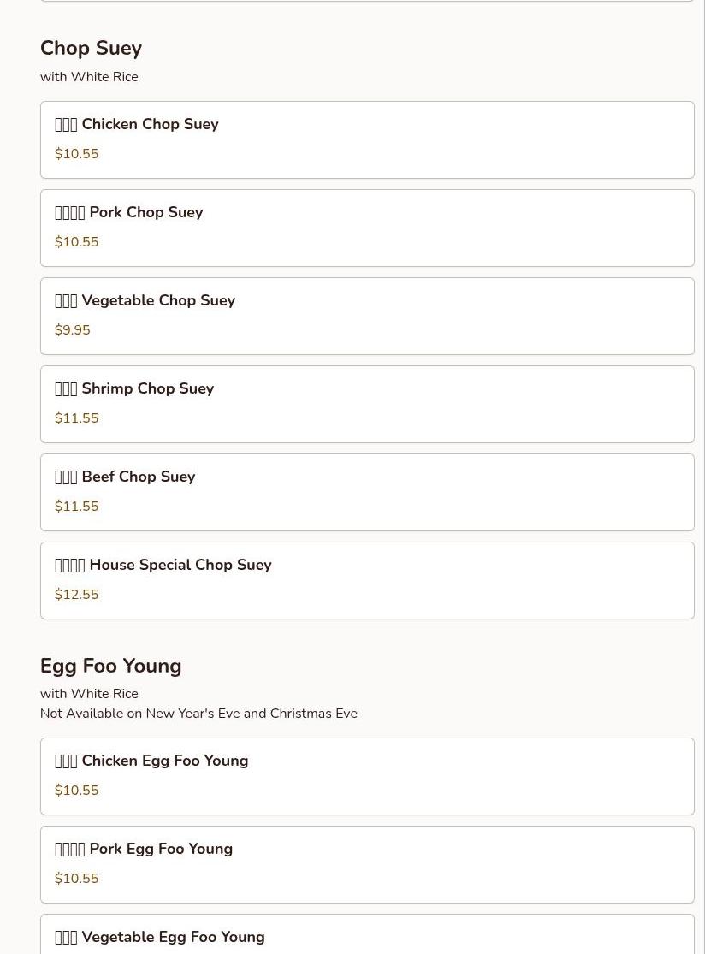Click the New Year's Eve availability note
The image size is (722, 954).
tap(198, 714)
